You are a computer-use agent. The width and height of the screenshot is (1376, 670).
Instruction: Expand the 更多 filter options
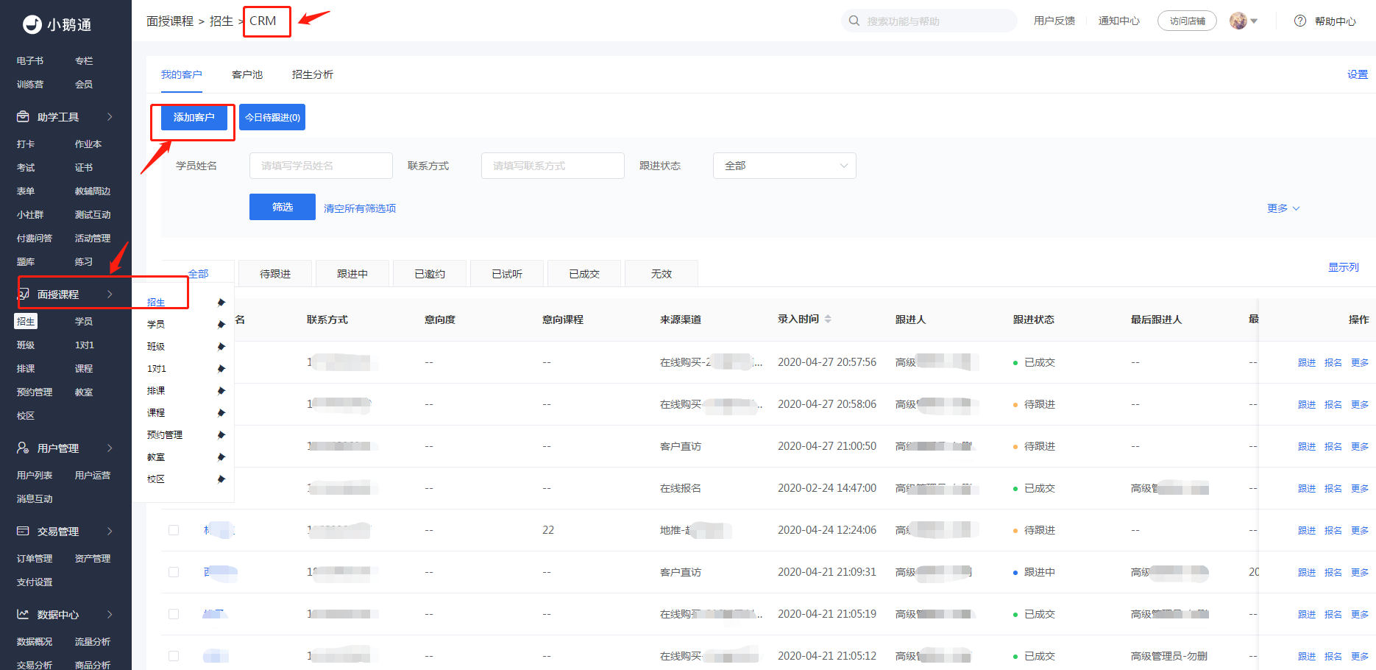[1283, 208]
